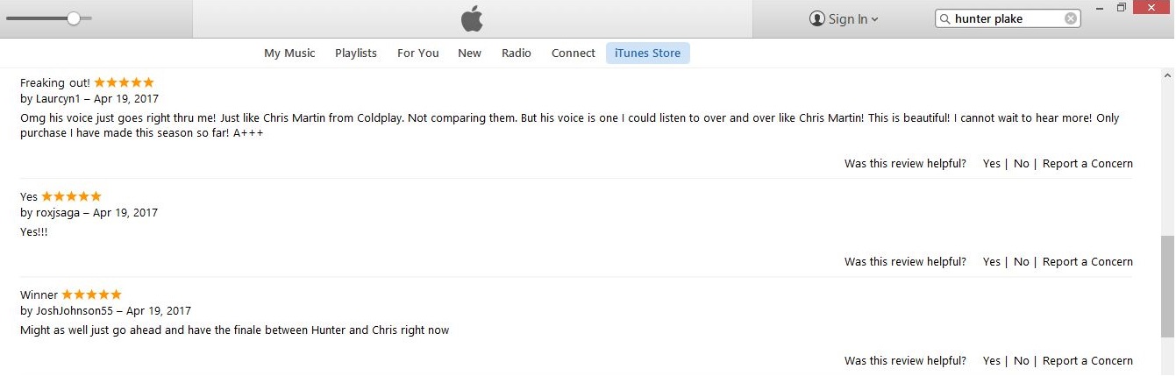
Task: Open the My Music tab
Action: point(289,53)
